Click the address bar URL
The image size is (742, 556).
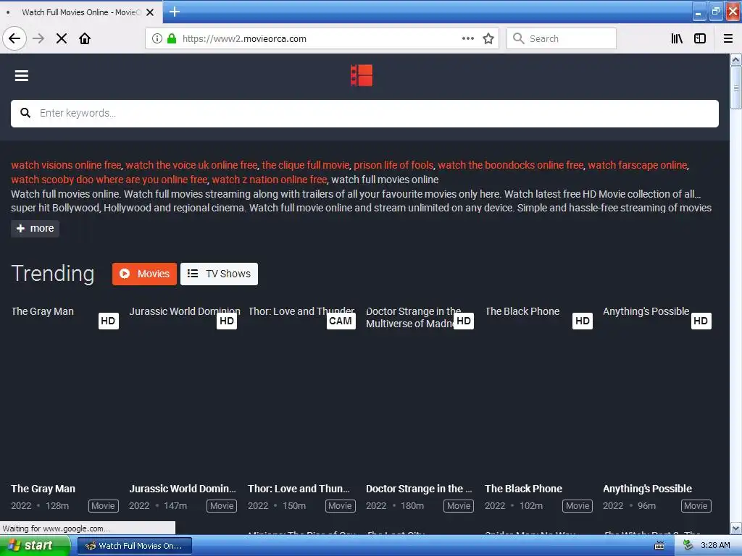coord(244,39)
